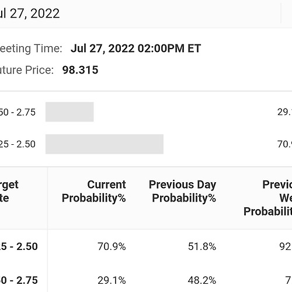Click the Future Price label
The width and height of the screenshot is (292, 292).
tap(27, 70)
